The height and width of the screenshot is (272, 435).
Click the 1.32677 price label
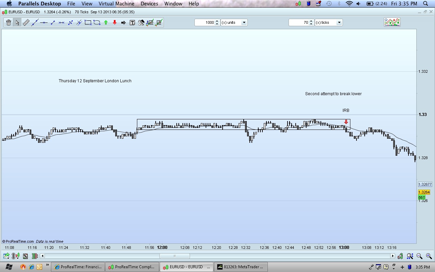(425, 184)
